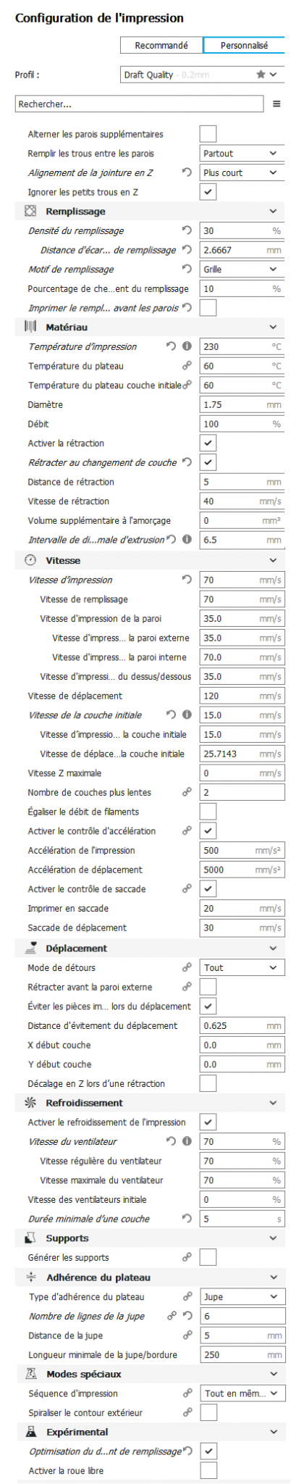This screenshot has height=1484, width=291.
Task: Open the settings visibility hamburger menu
Action: pos(277,104)
